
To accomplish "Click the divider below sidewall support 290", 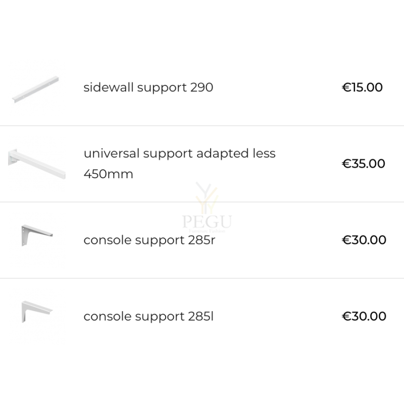I will pyautogui.click(x=202, y=126).
